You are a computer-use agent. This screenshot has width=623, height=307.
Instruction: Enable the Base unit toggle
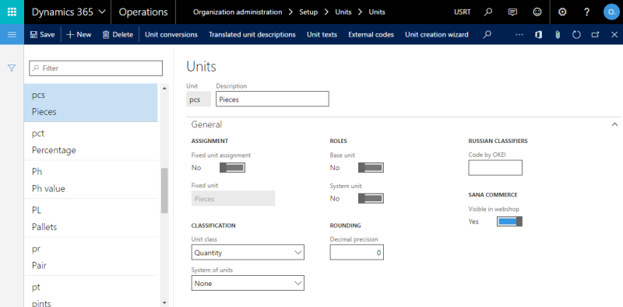pos(371,168)
